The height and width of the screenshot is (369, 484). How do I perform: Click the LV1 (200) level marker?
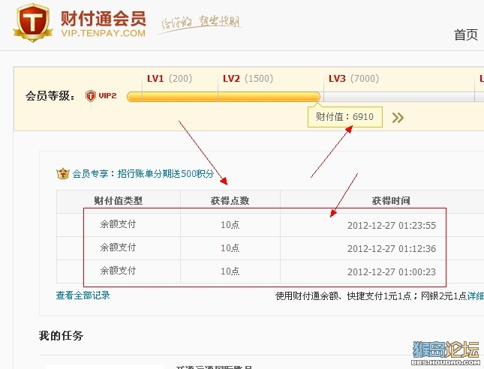pyautogui.click(x=170, y=78)
